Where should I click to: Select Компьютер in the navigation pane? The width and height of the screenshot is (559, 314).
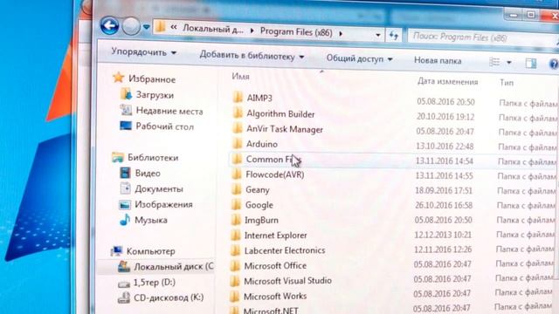(151, 251)
